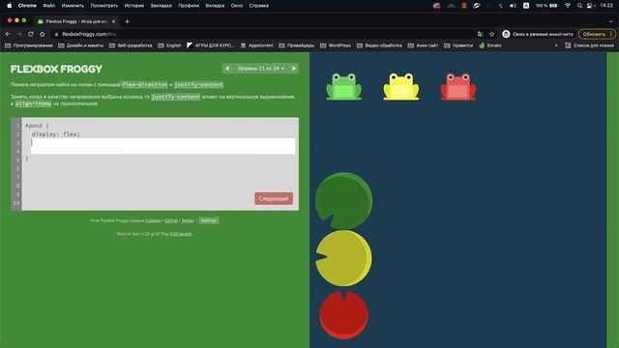Click the Обновить update button
This screenshot has width=619, height=348.
point(598,35)
